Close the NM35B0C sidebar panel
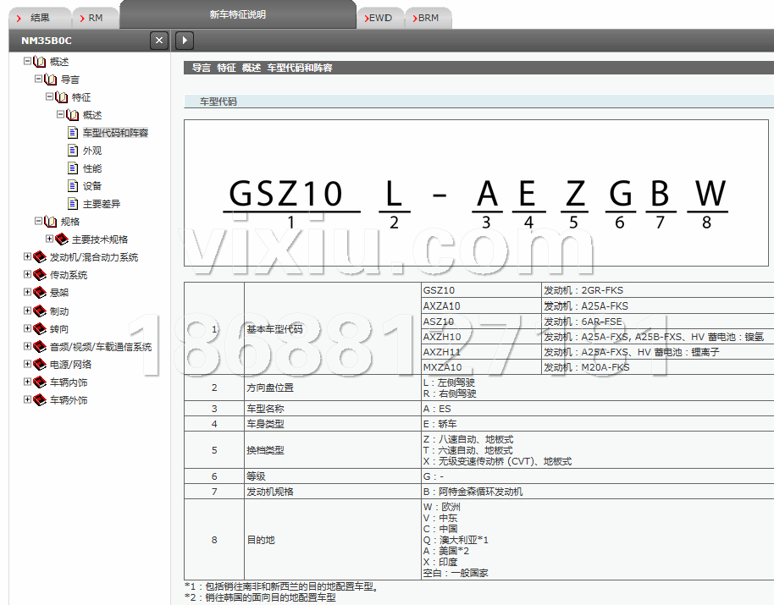 [x=158, y=41]
